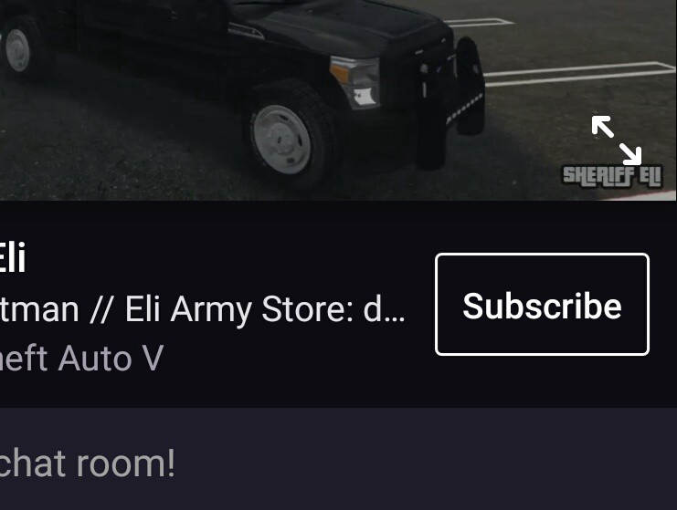Click the dark asphalt under the truck
Viewport: 677px width, 510px height.
pos(130,155)
